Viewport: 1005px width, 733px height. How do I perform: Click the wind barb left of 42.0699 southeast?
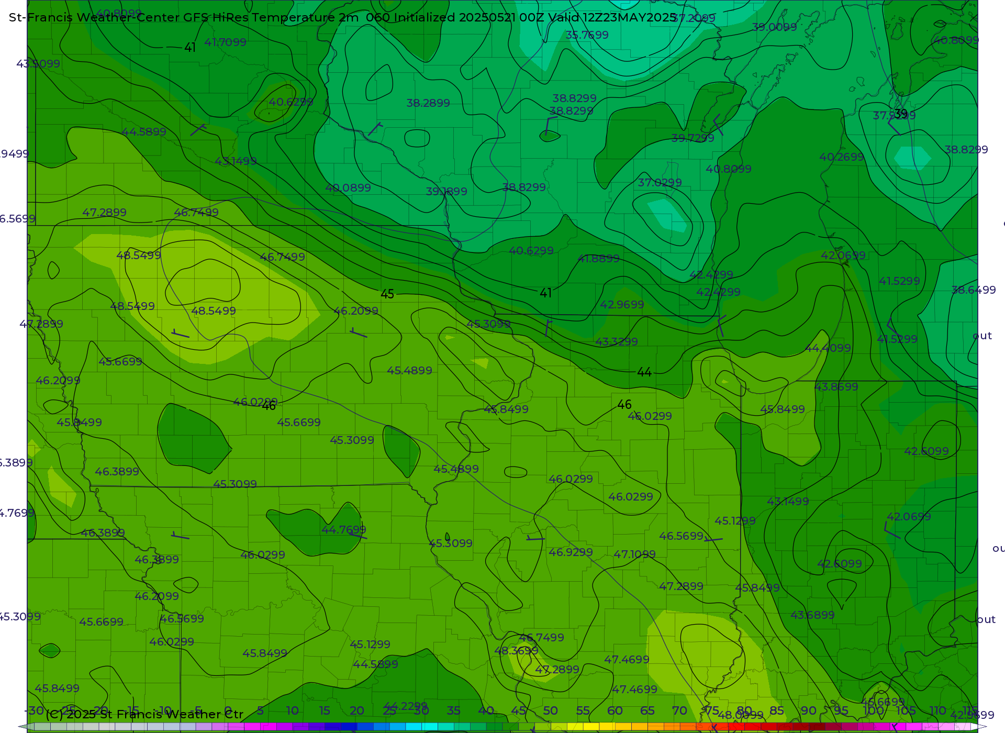(892, 530)
